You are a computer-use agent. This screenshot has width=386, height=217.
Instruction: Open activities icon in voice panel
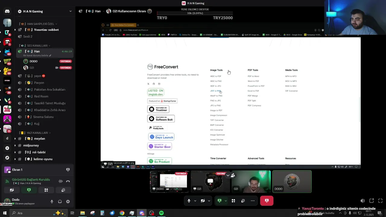pyautogui.click(x=46, y=190)
